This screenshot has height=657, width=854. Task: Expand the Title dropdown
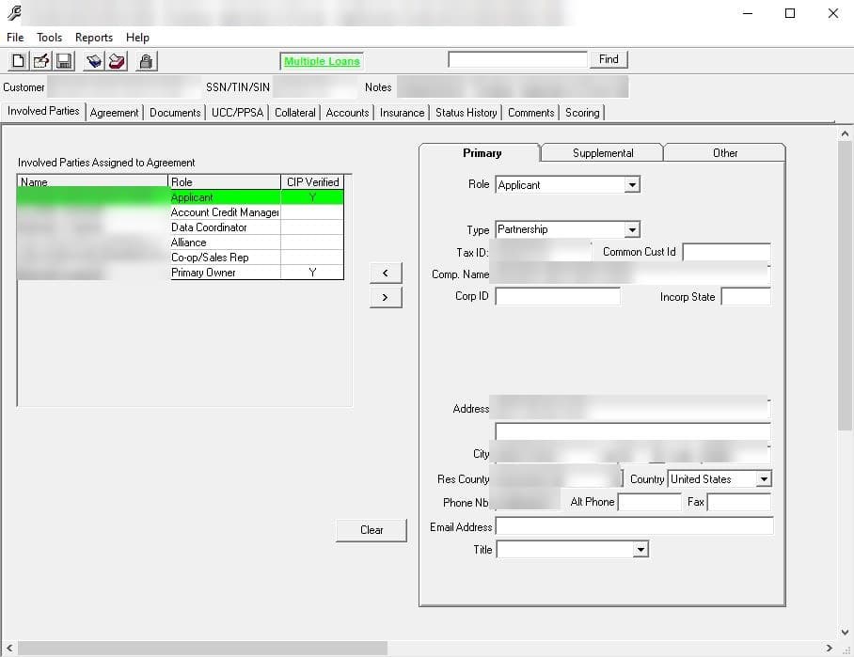pyautogui.click(x=640, y=549)
